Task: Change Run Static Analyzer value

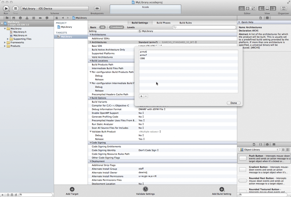Action: click(x=141, y=124)
